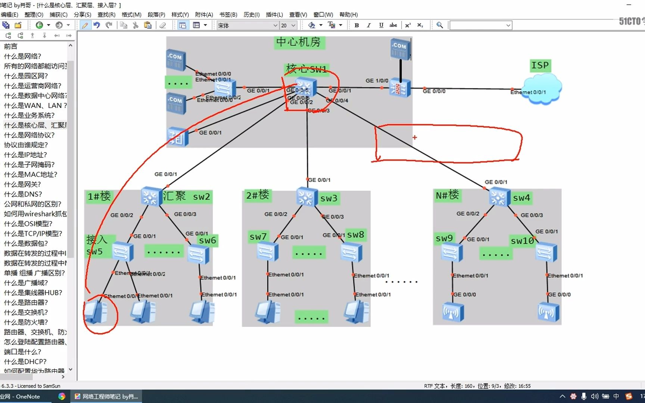The height and width of the screenshot is (403, 645).
Task: Select the 什么是网络? tree item
Action: tap(22, 56)
